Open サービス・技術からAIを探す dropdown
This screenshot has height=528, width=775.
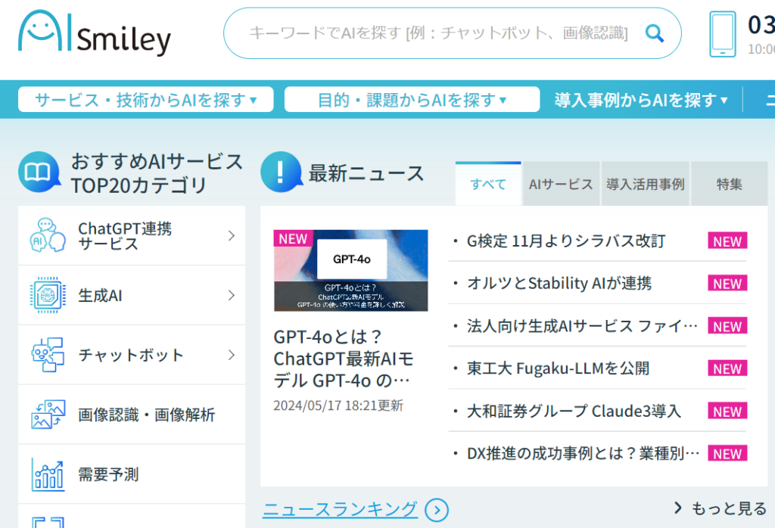[146, 99]
